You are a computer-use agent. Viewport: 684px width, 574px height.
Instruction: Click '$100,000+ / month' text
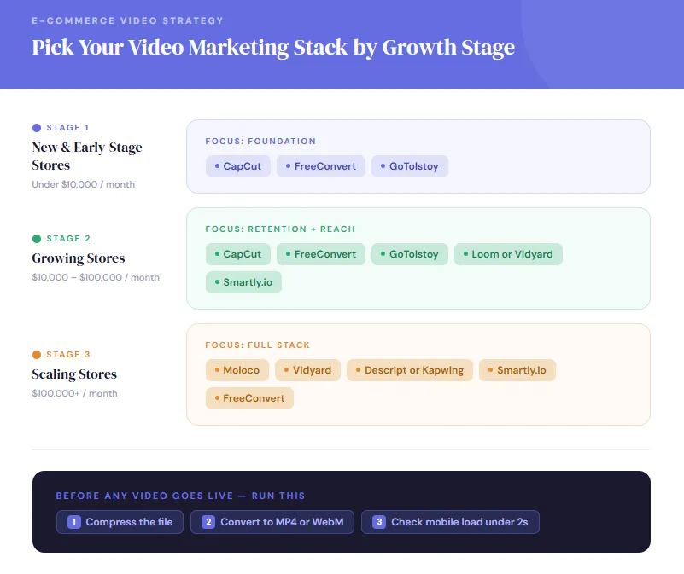[x=74, y=393]
